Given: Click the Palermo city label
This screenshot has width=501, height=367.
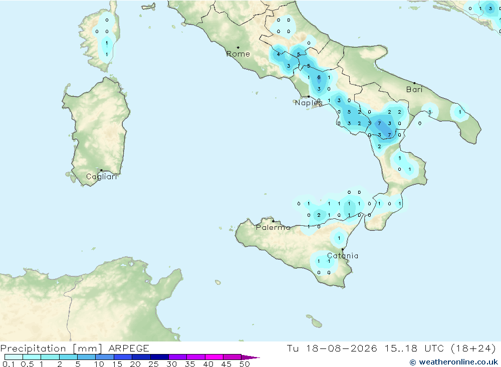Looking at the screenshot, I should (273, 227).
